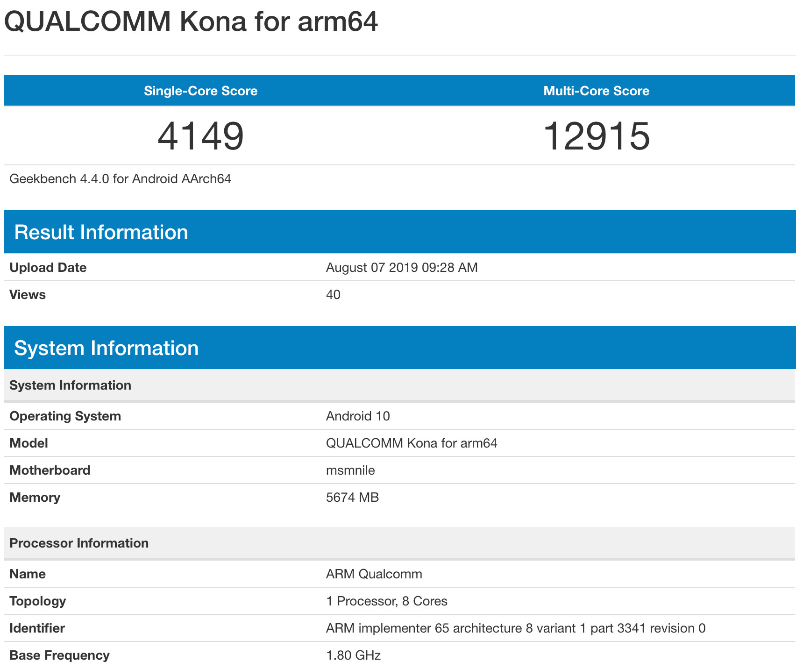Click the Memory value 5674 MB
Viewport: 796px width, 669px height.
pos(352,498)
